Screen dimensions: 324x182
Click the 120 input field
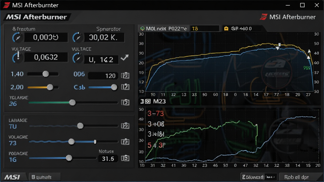tap(103, 76)
